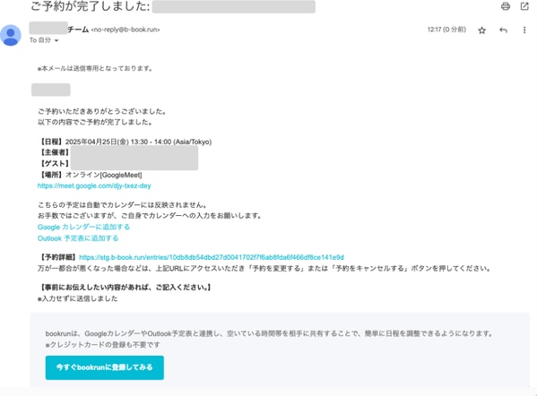Click the "今すぐbookrunに登録してみる" button
Viewport: 537px width, 396px height.
pos(105,367)
